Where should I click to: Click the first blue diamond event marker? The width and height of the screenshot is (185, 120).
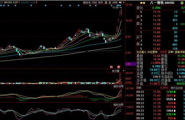(x=1, y=6)
